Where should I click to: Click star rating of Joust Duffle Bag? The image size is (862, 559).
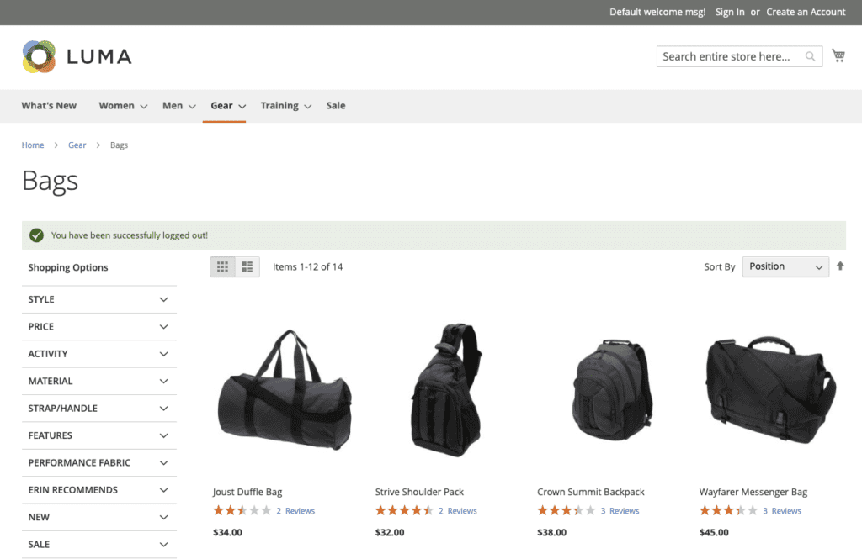242,510
